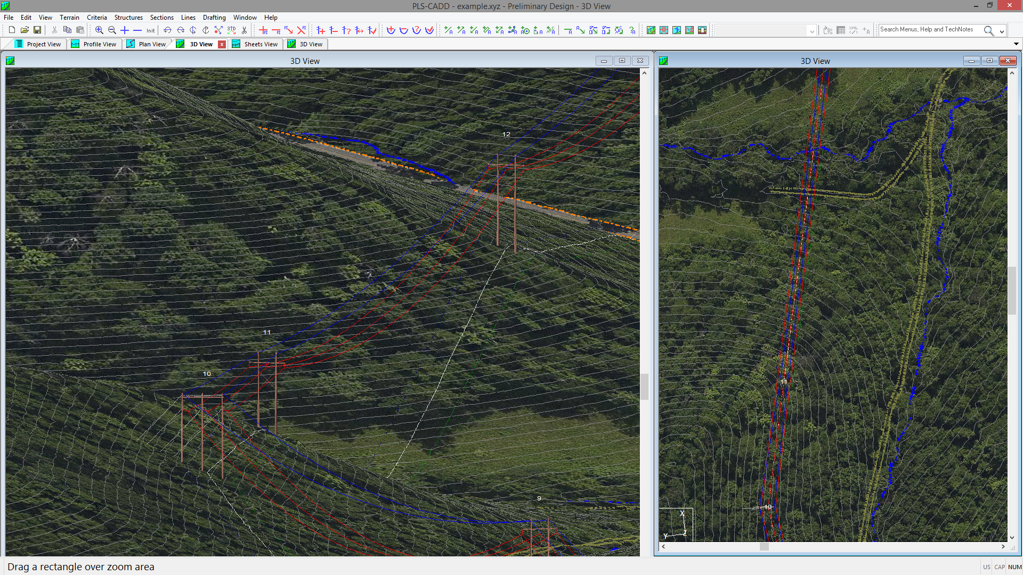Open the empty toolbar combo box dropdown
This screenshot has width=1023, height=575.
tap(812, 31)
